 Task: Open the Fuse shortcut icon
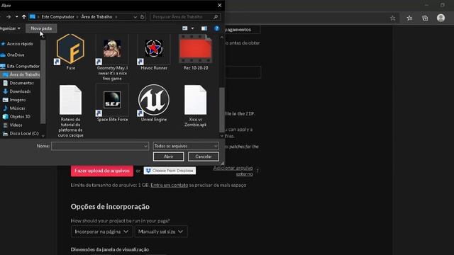click(x=70, y=49)
